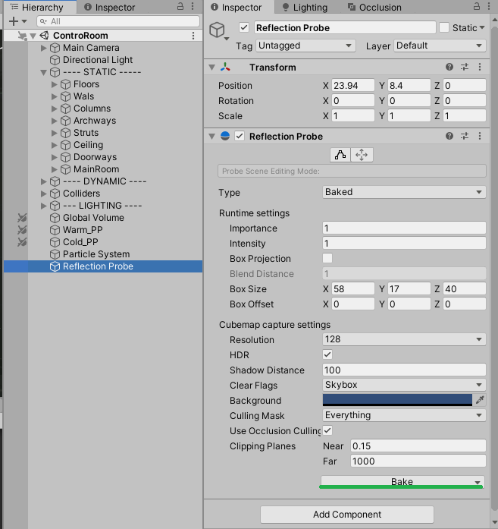Expand the DYNAMIC group

(x=43, y=181)
